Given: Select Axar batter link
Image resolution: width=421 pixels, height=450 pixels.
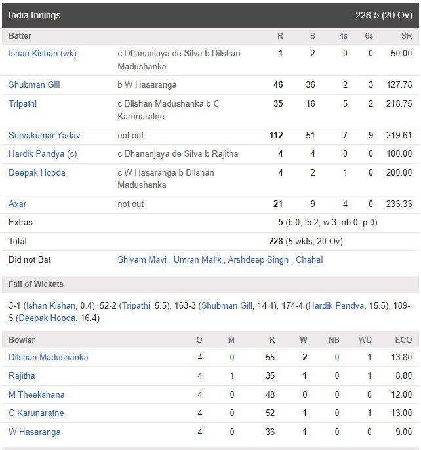Looking at the screenshot, I should [x=17, y=204].
